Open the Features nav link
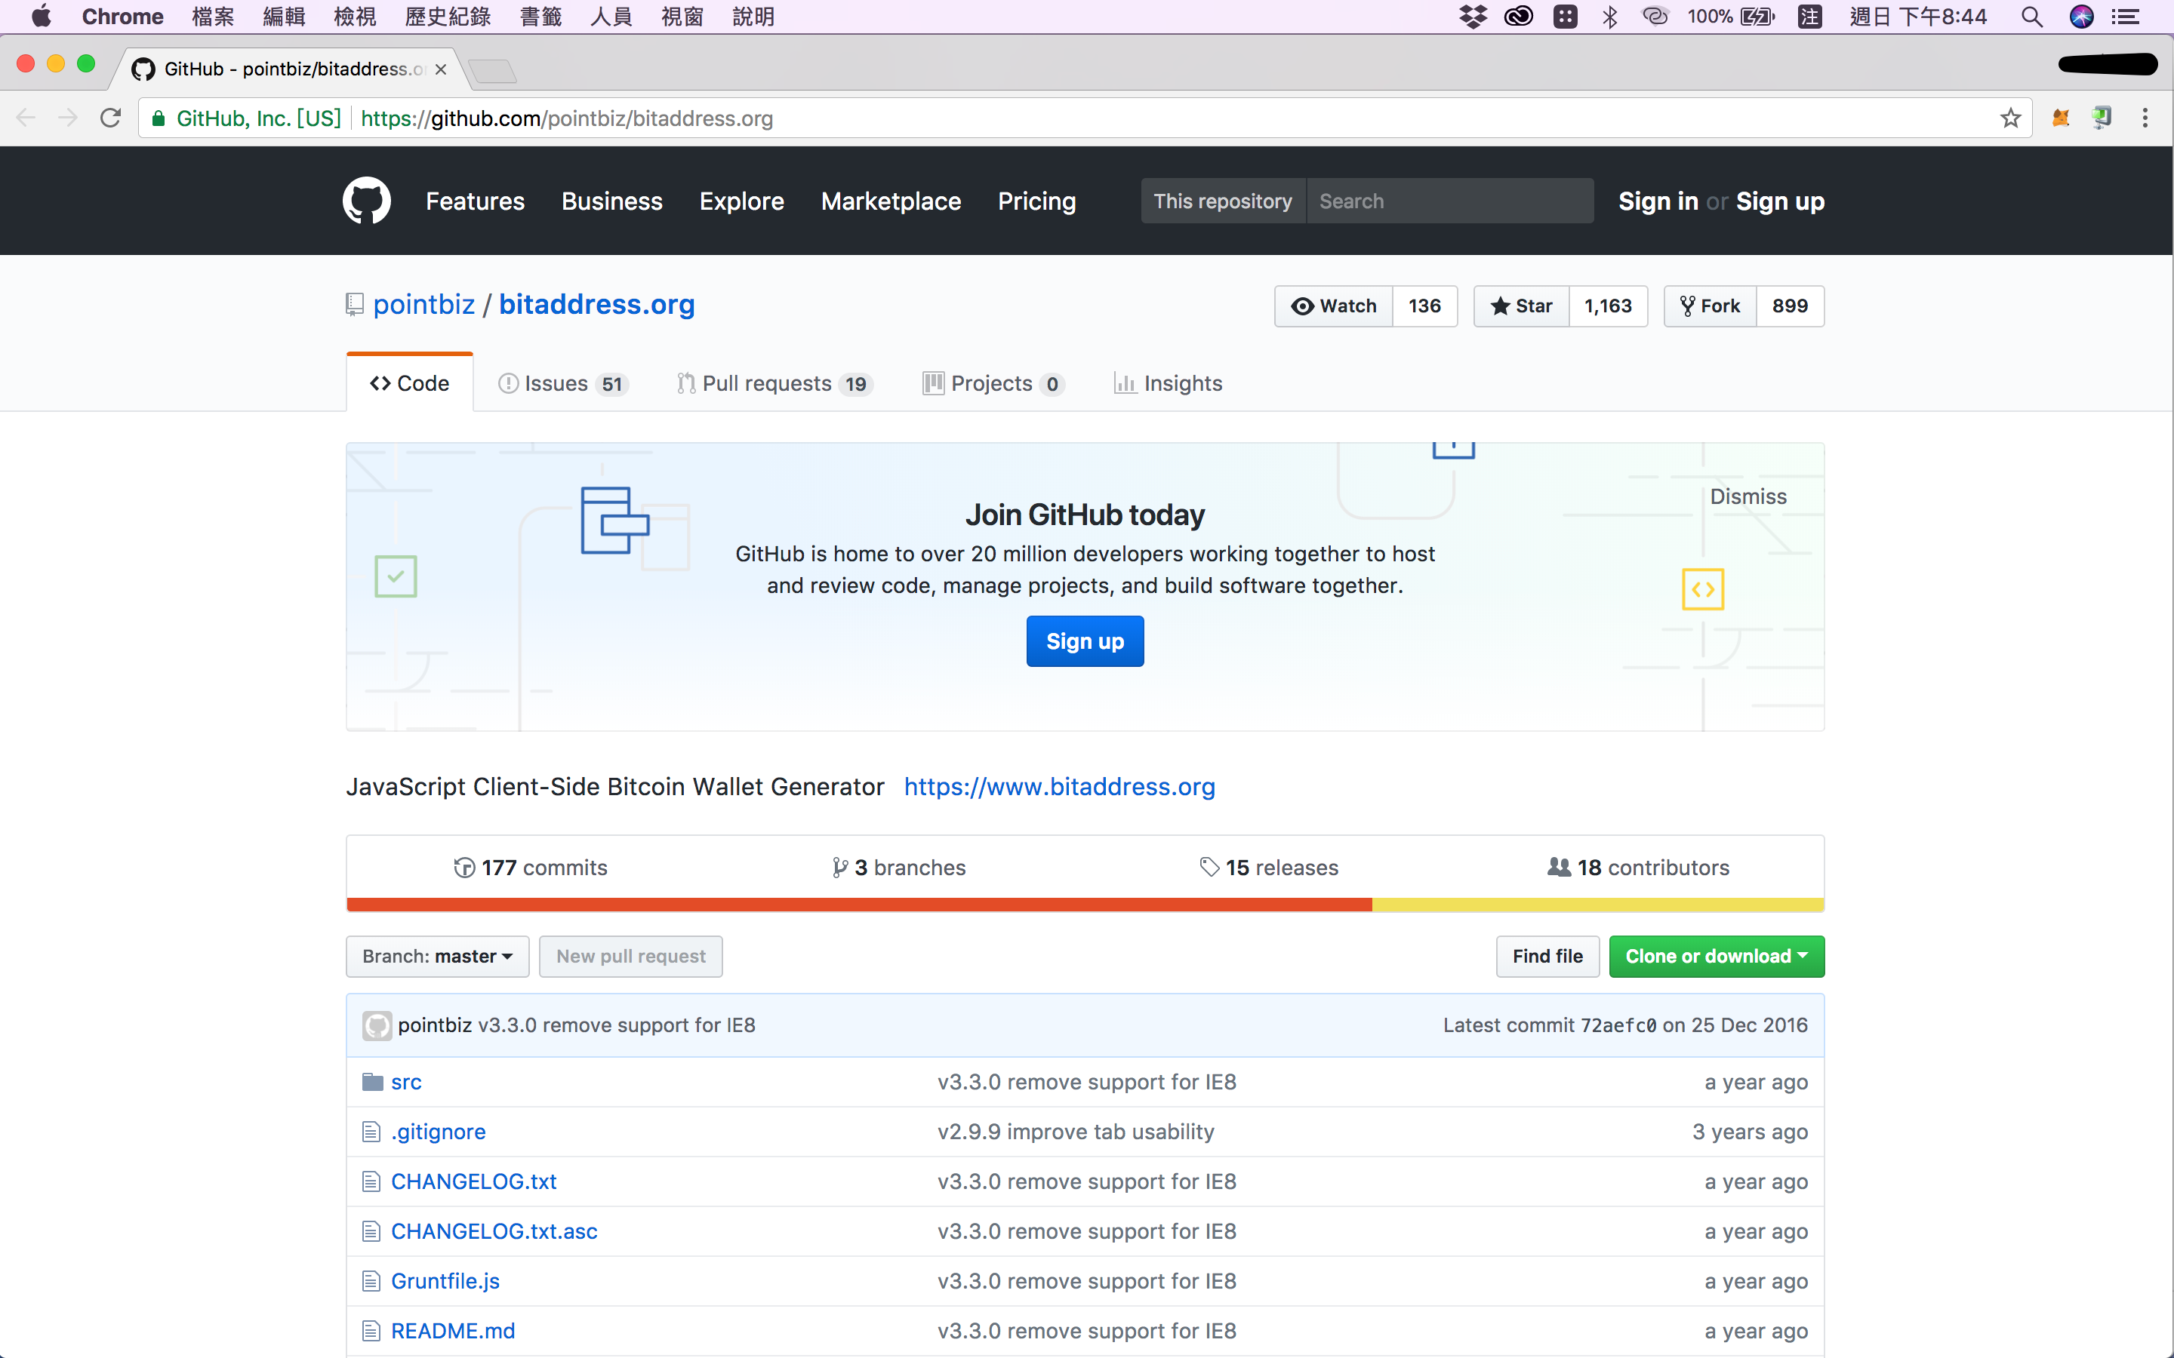 (x=476, y=201)
